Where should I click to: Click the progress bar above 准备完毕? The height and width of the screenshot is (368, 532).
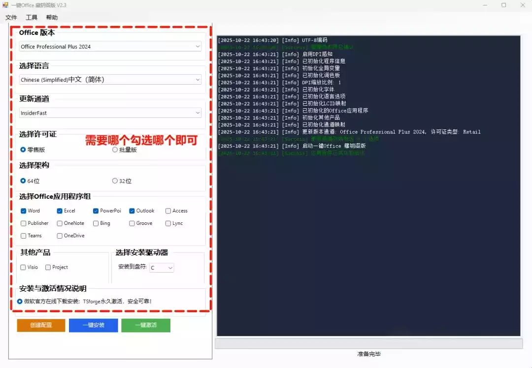368,344
